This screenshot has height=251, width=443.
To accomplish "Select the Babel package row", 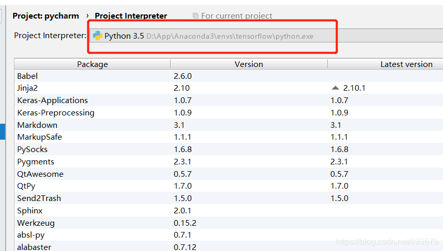I will (228, 76).
